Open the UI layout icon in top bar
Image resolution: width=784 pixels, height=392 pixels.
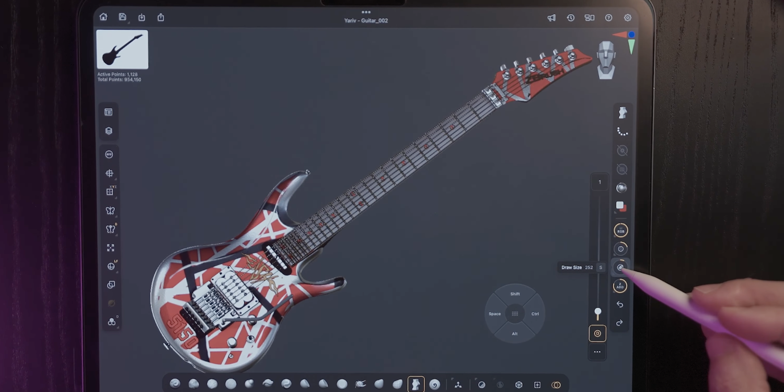(590, 18)
